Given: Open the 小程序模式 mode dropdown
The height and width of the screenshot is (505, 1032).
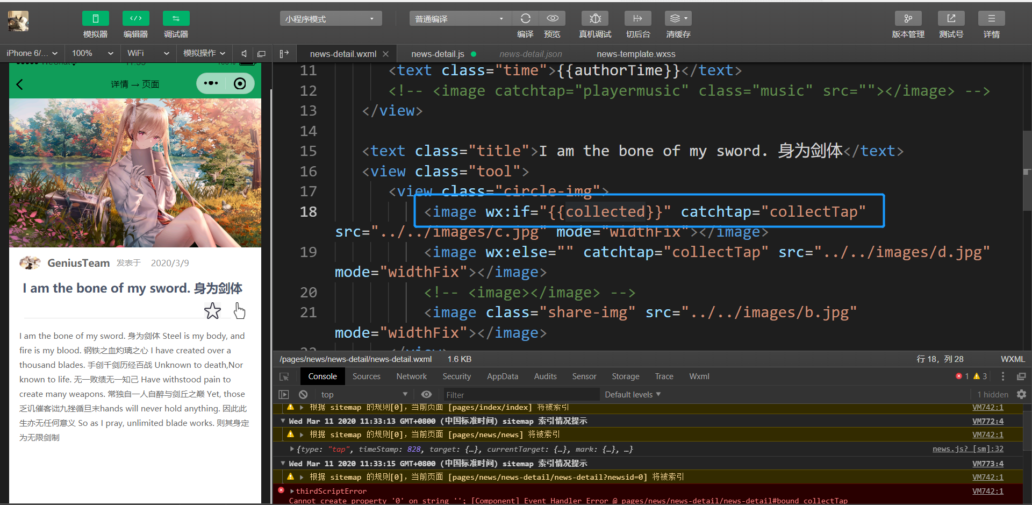Looking at the screenshot, I should (x=331, y=19).
